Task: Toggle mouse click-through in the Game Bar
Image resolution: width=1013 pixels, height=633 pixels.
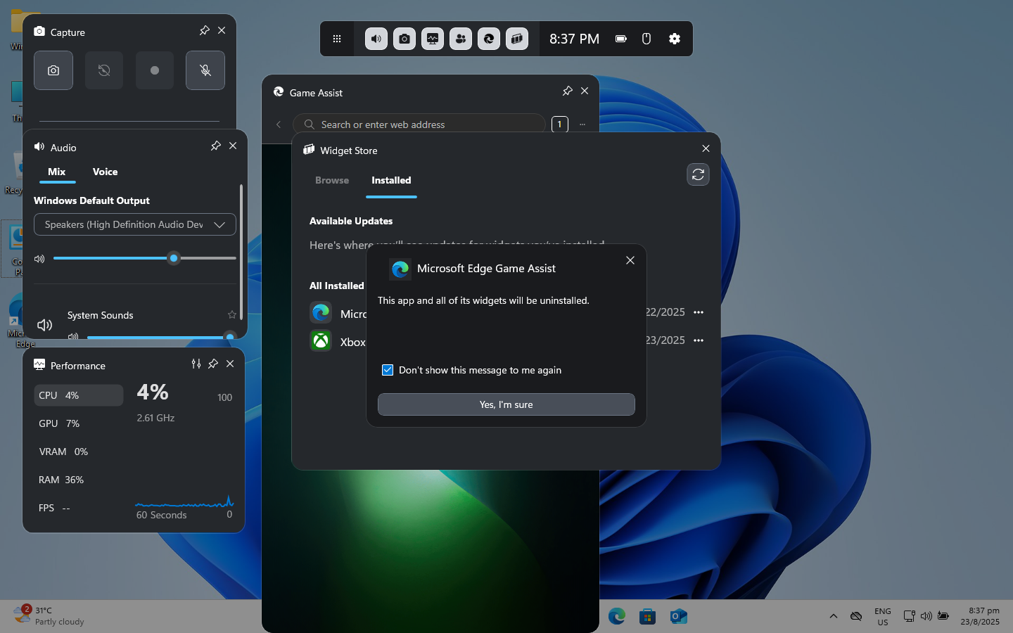Action: pos(646,39)
